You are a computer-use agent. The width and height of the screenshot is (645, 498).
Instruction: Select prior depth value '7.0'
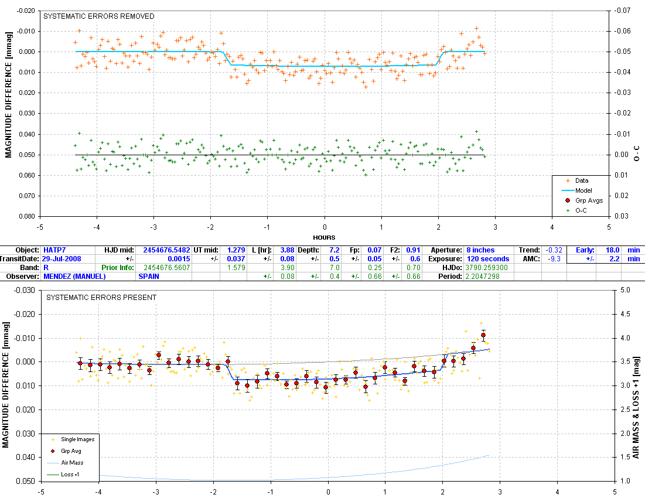(335, 268)
